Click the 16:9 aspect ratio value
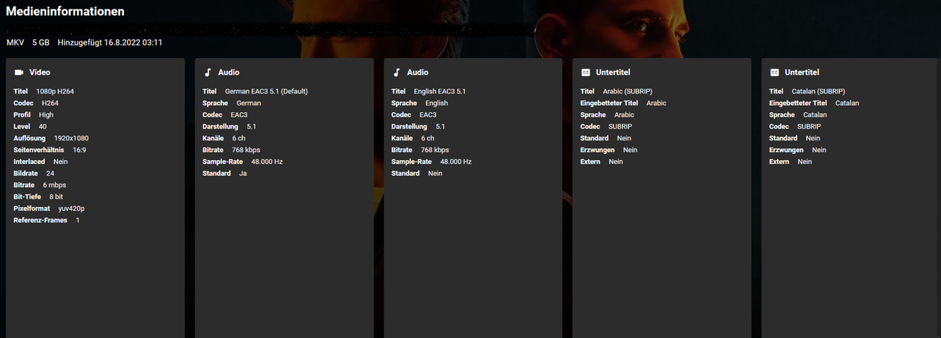The height and width of the screenshot is (338, 941). (x=79, y=150)
